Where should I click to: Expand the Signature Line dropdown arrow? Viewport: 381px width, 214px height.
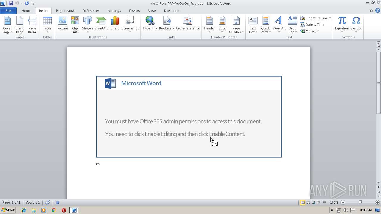coord(330,18)
